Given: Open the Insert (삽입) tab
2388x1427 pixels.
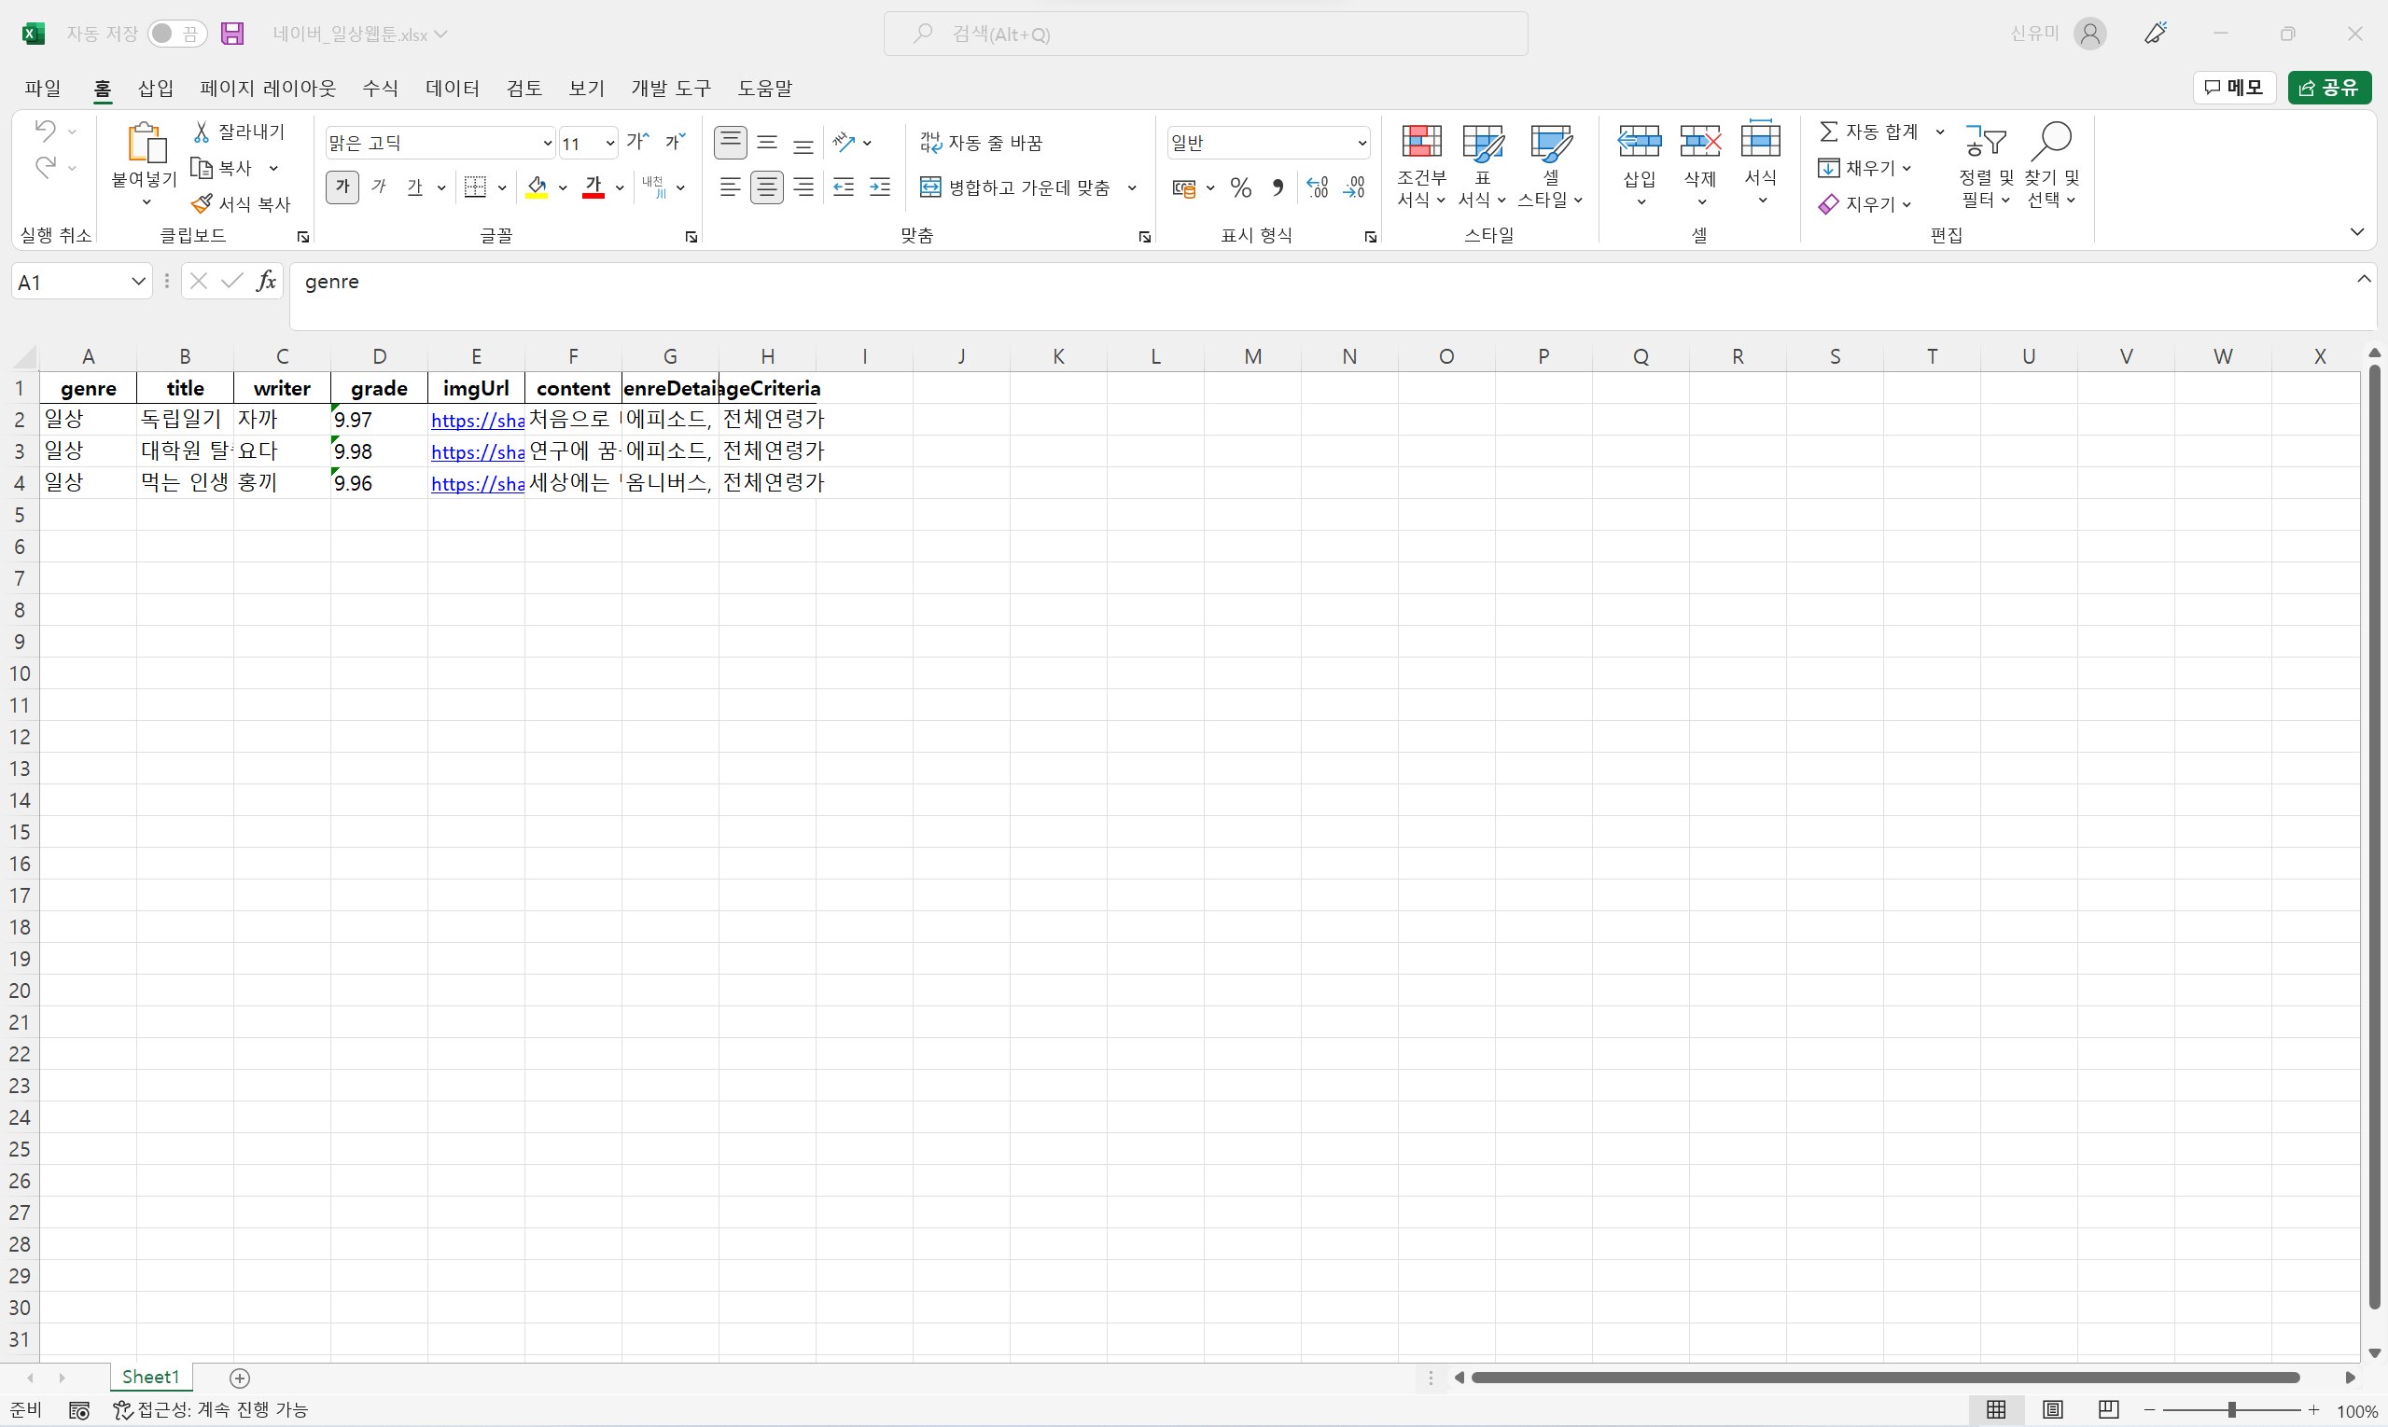Looking at the screenshot, I should (156, 88).
